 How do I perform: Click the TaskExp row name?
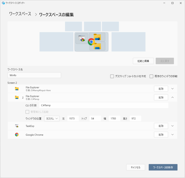[x=30, y=126]
